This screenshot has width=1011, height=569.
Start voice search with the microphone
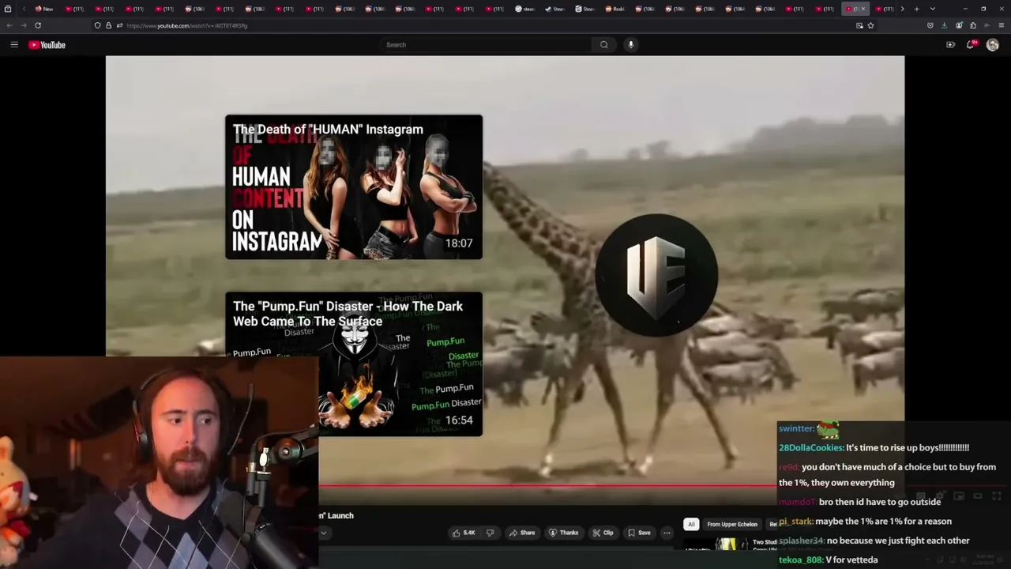click(630, 45)
